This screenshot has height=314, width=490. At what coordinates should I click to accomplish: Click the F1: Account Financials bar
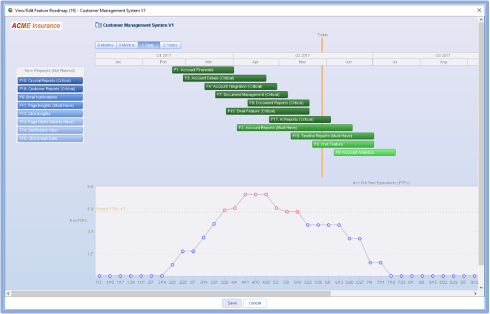pyautogui.click(x=203, y=70)
